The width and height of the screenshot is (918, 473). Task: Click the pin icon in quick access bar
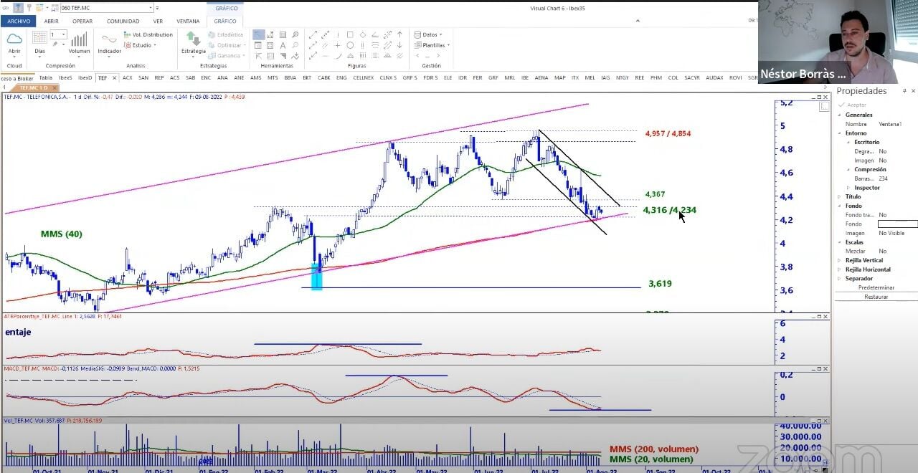tap(29, 8)
